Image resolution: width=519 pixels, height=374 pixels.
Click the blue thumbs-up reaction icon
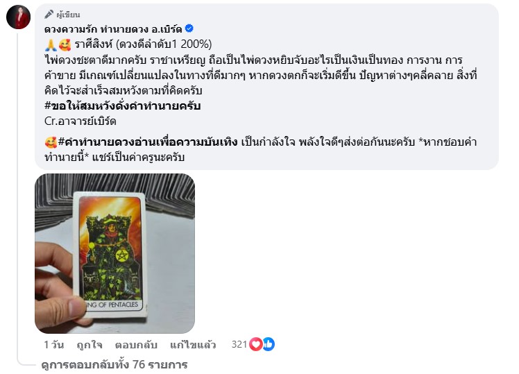tap(269, 344)
